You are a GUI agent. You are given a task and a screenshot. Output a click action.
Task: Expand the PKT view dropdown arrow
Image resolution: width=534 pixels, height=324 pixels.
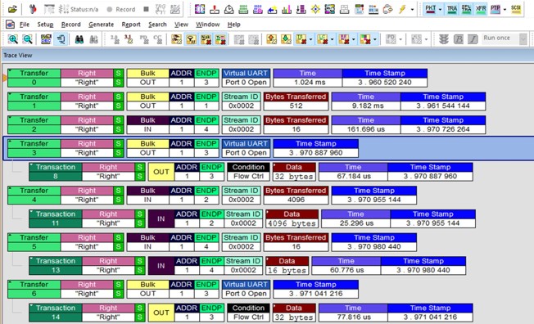click(x=440, y=10)
